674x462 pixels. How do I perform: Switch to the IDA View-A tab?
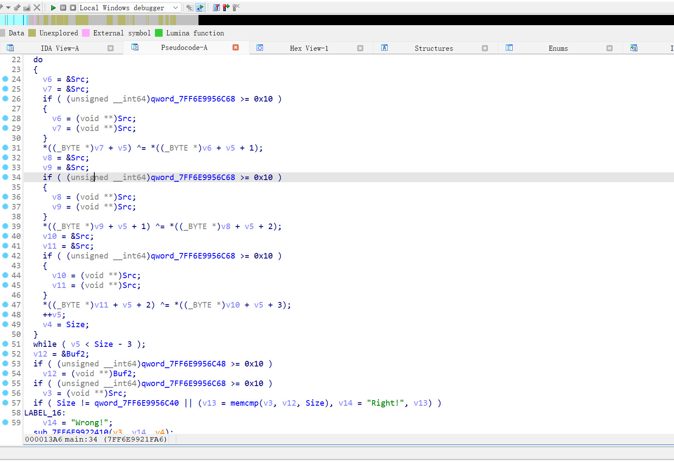[x=60, y=48]
